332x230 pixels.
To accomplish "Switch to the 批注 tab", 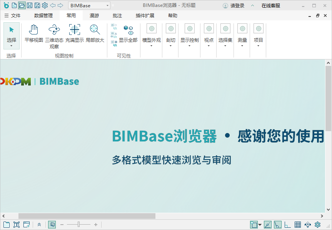I will point(117,16).
